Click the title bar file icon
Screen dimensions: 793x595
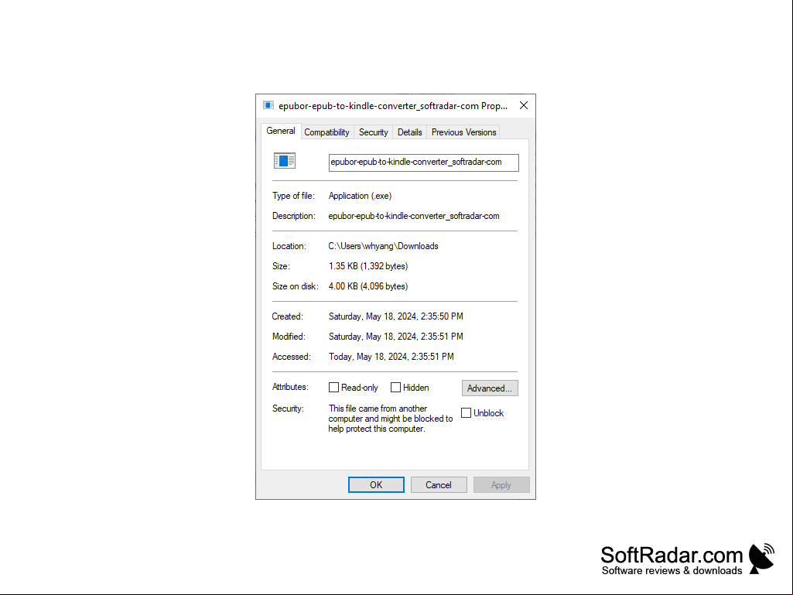tap(268, 105)
